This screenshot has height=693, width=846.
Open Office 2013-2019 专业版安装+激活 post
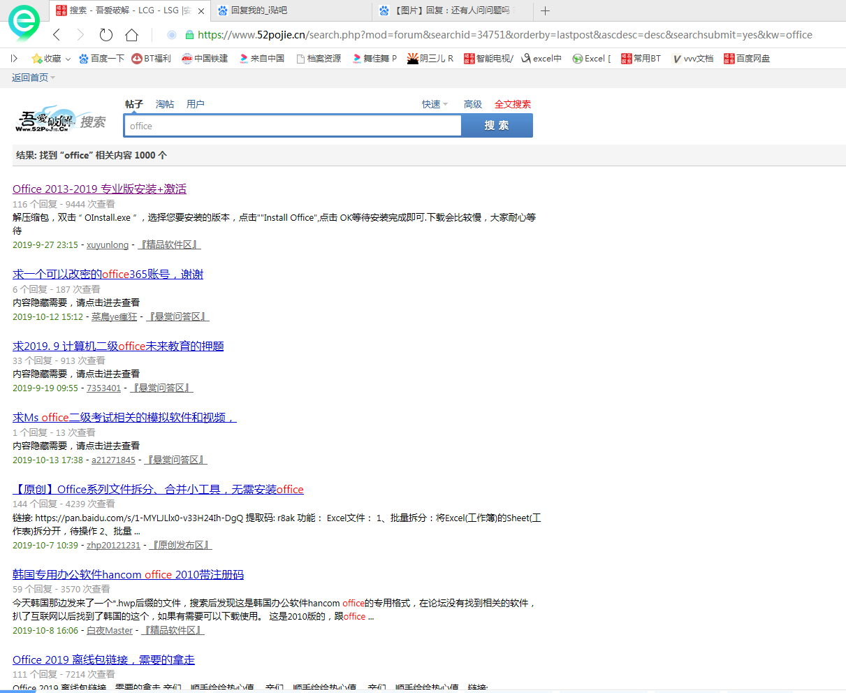(99, 189)
